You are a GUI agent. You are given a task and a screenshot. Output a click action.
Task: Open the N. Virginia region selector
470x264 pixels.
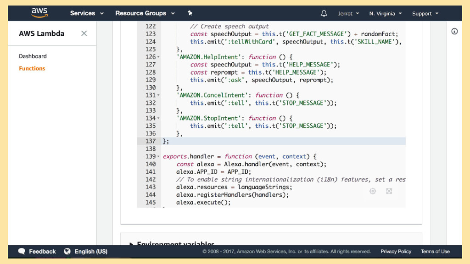[x=385, y=13]
